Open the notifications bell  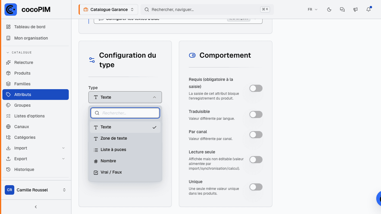368,10
